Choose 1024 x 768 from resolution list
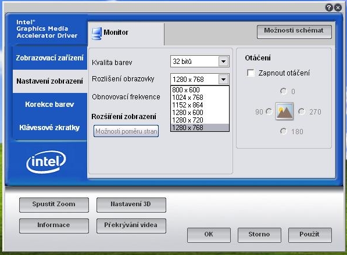Viewport: 347px width, 255px height. click(200, 98)
